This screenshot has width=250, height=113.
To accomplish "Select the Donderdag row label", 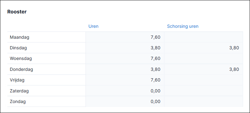I will tap(21, 70).
